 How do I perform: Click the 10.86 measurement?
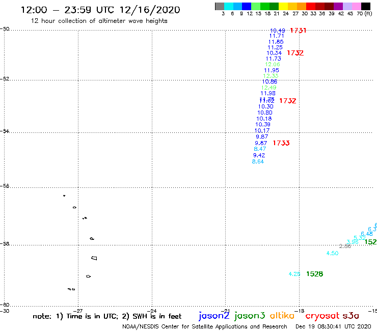pyautogui.click(x=270, y=81)
